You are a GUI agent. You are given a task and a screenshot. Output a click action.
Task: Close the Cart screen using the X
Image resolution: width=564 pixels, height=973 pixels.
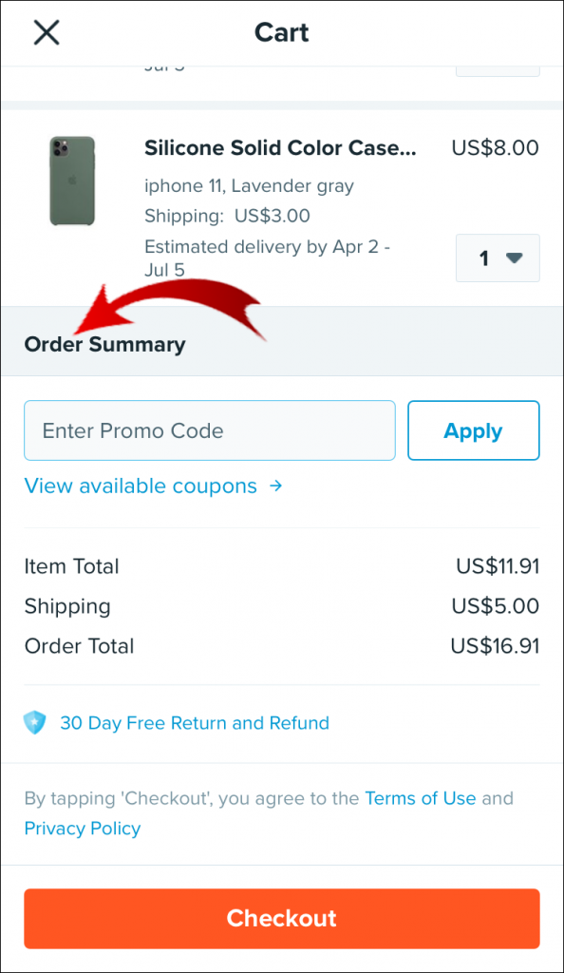pos(46,31)
